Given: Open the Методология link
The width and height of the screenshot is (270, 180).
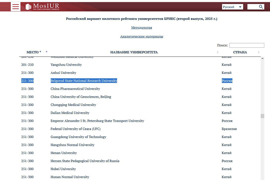Looking at the screenshot, I should tap(141, 28).
